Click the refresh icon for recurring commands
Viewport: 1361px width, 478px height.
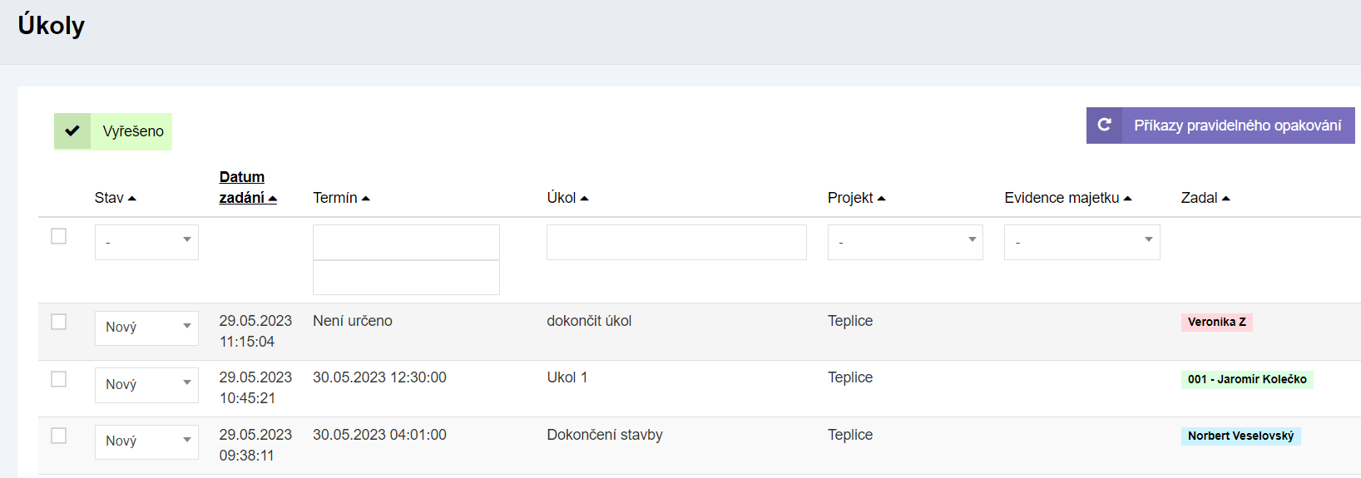pyautogui.click(x=1104, y=126)
